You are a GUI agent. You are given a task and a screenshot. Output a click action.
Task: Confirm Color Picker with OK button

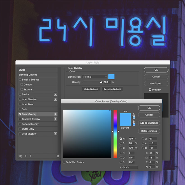[x=149, y=108]
